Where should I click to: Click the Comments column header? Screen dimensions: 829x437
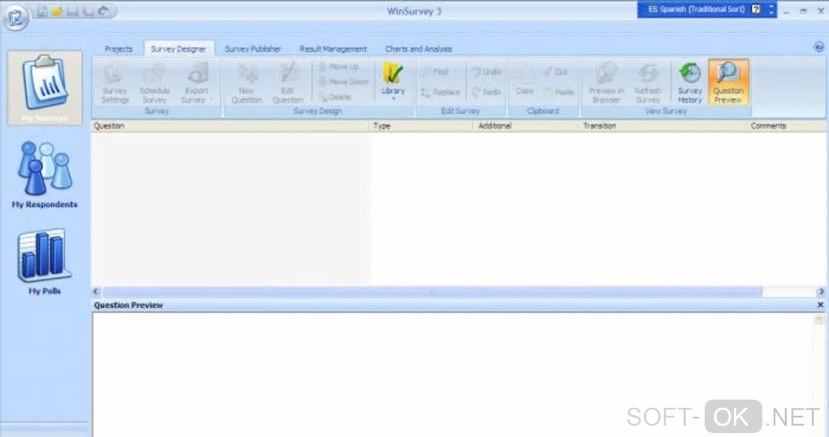pyautogui.click(x=787, y=126)
